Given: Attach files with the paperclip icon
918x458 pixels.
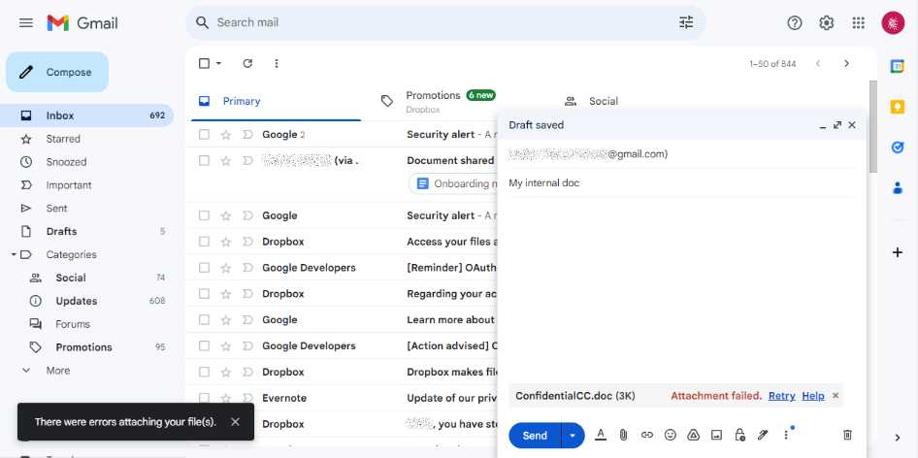Looking at the screenshot, I should [x=624, y=435].
